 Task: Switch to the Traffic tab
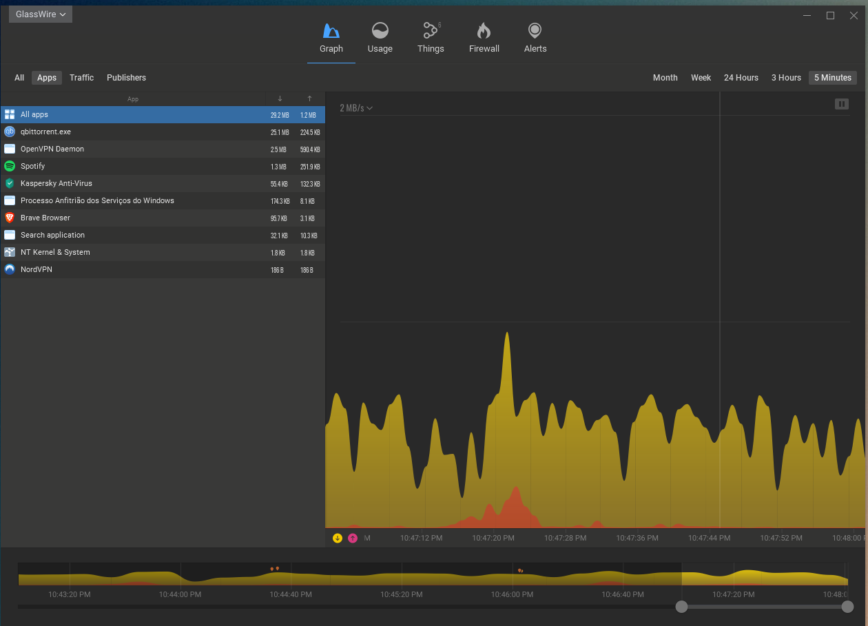coord(81,78)
